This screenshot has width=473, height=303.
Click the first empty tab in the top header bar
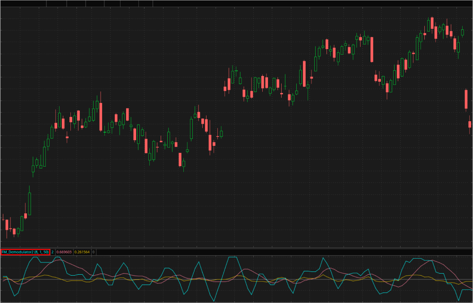coord(23,3)
